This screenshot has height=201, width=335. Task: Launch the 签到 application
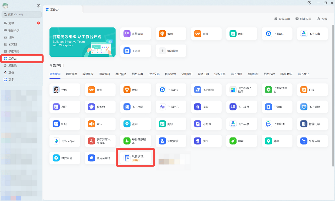click(x=136, y=124)
